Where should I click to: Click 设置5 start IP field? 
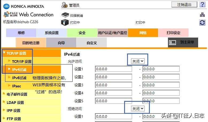point(113,101)
